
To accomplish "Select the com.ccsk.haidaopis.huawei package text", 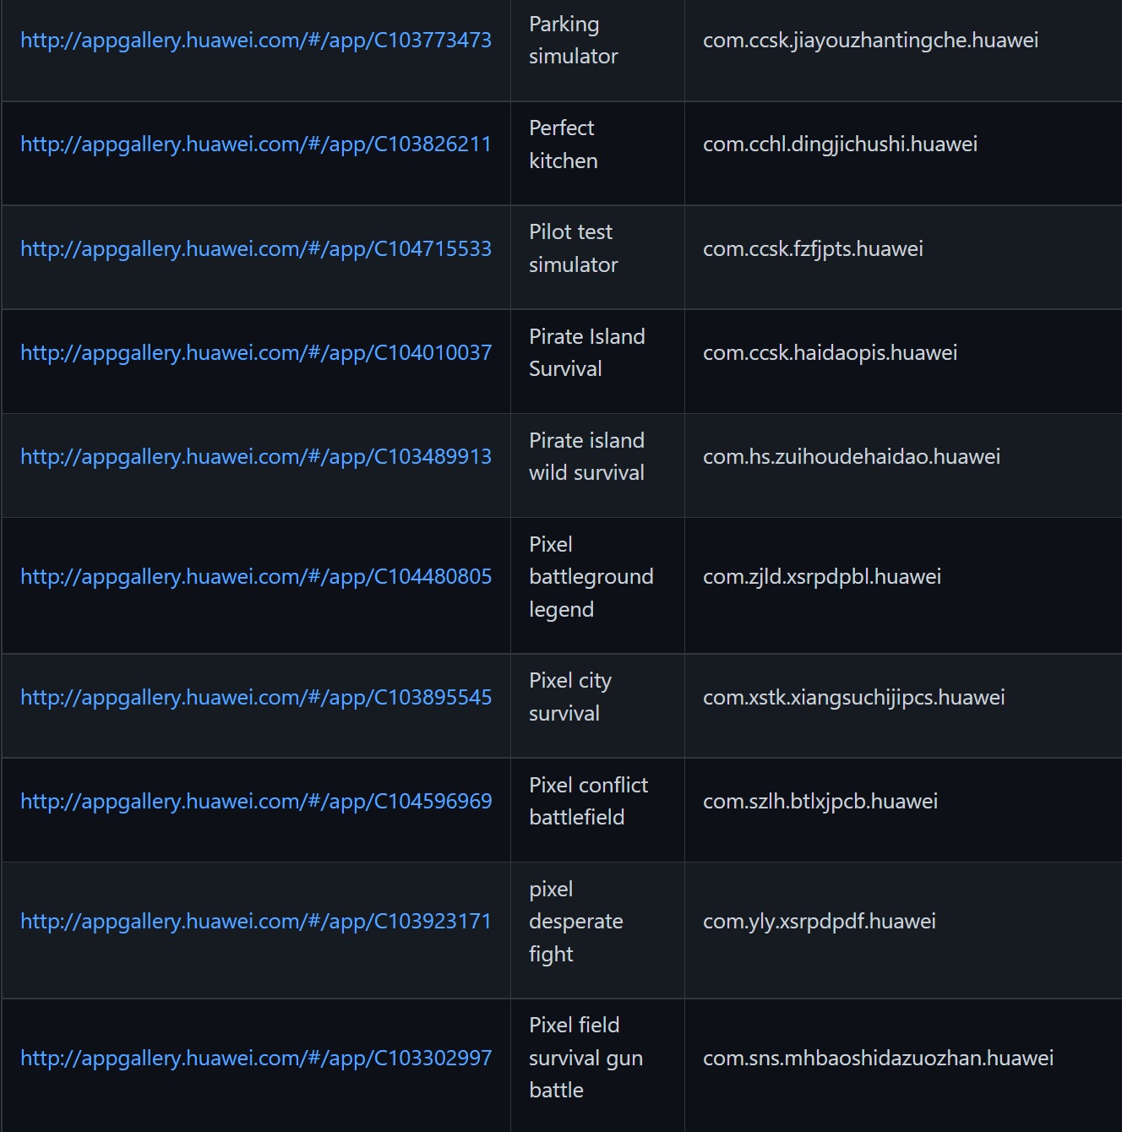I will [830, 352].
